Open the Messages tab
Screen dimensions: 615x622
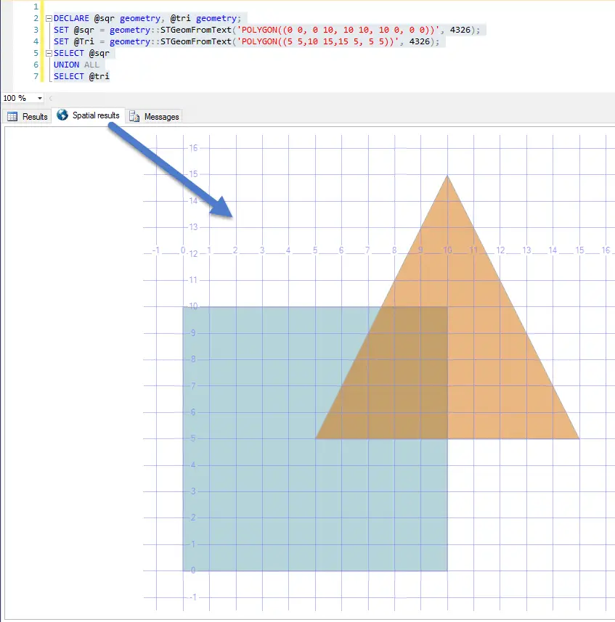coord(154,117)
